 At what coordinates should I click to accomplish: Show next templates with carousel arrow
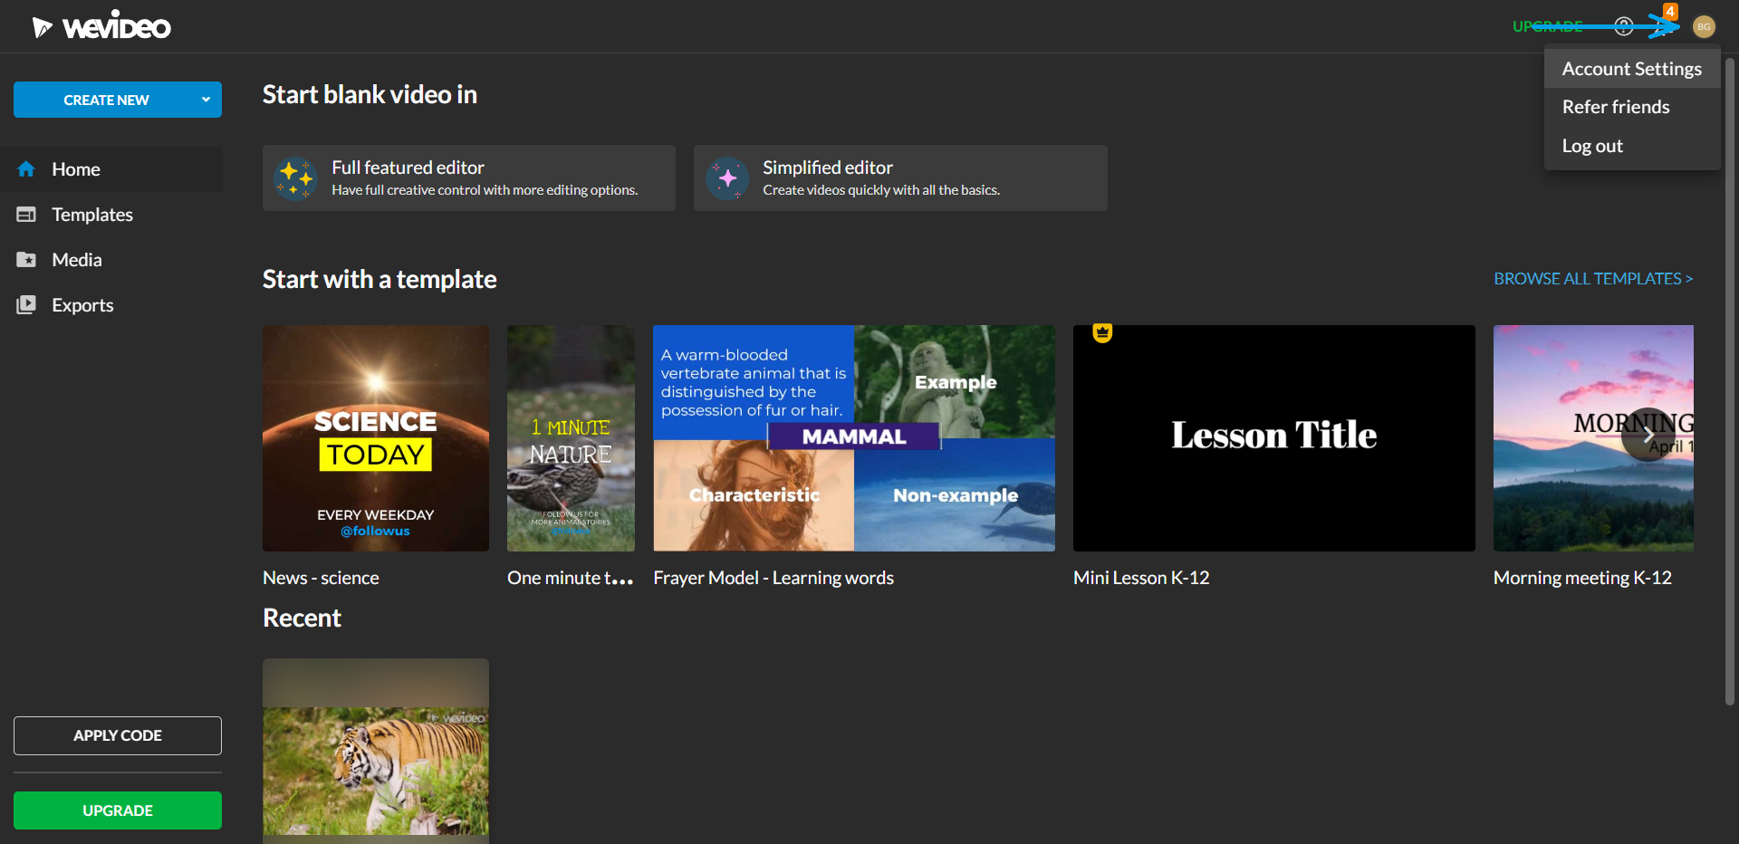coord(1648,436)
